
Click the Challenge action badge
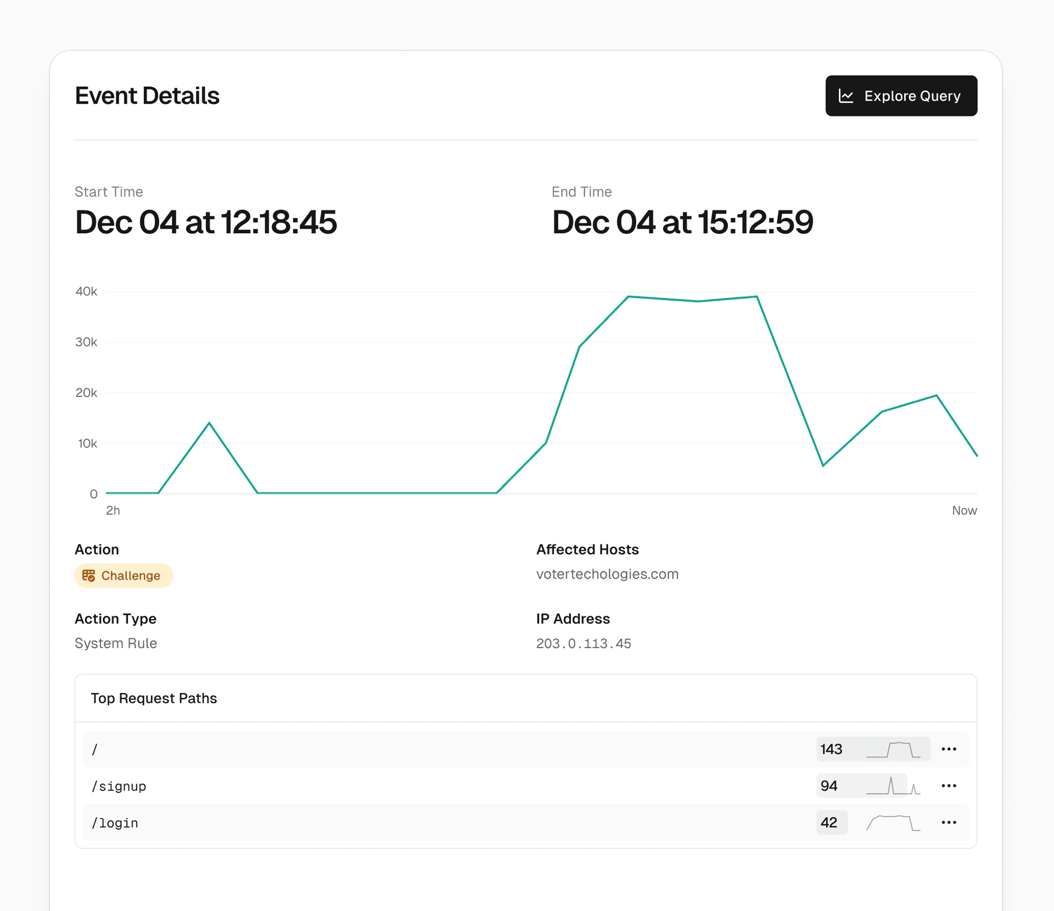click(x=124, y=576)
